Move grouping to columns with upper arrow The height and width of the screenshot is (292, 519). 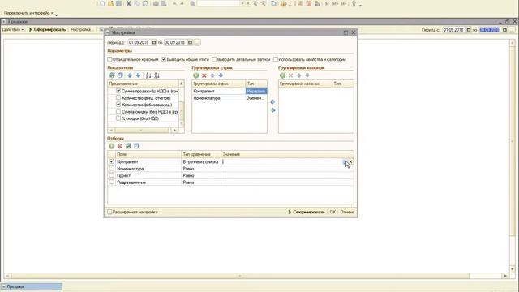[272, 101]
